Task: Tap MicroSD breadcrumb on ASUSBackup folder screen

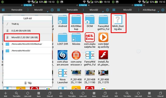Action: (x=128, y=10)
